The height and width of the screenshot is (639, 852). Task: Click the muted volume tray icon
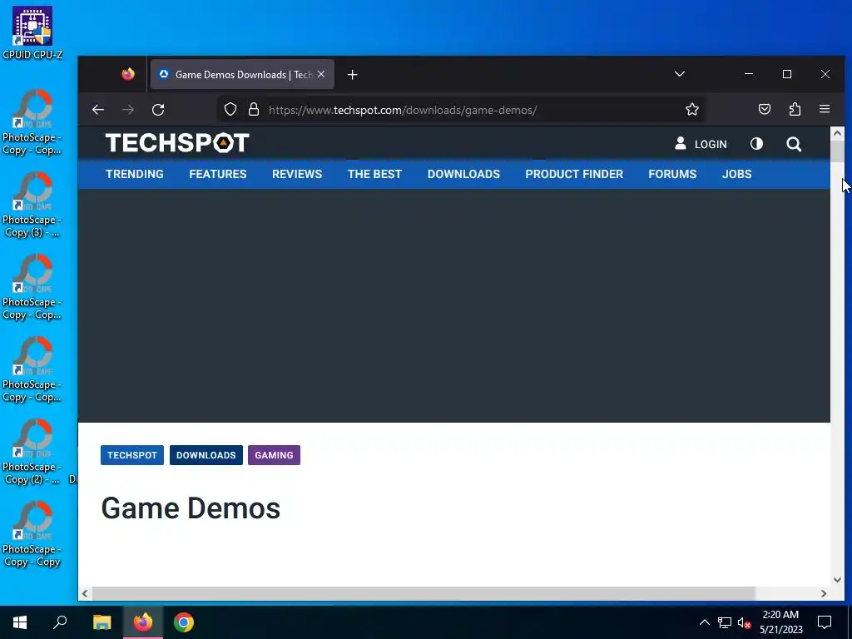tap(744, 622)
